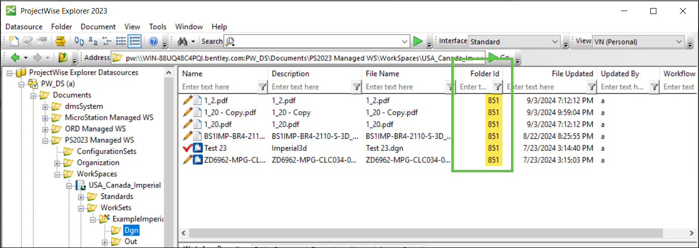Click the filter icon for the Name column
The height and width of the screenshot is (248, 699).
click(x=262, y=87)
